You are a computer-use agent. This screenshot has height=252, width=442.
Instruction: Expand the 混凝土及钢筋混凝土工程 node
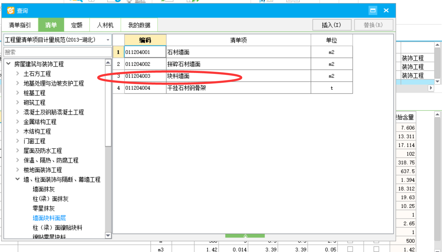(17, 112)
